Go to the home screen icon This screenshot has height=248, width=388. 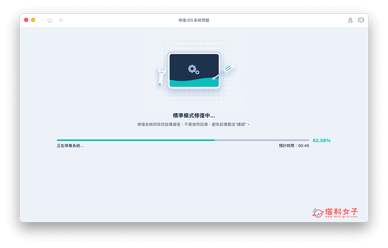[x=50, y=20]
